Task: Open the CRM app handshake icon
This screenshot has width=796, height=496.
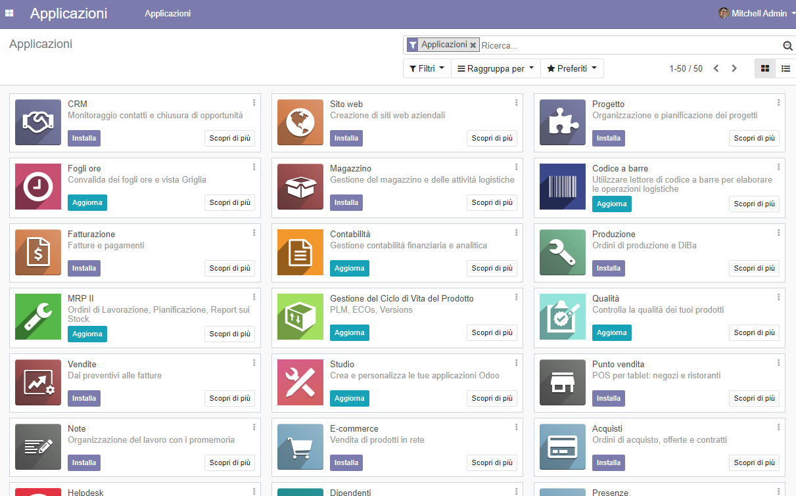Action: 37,122
